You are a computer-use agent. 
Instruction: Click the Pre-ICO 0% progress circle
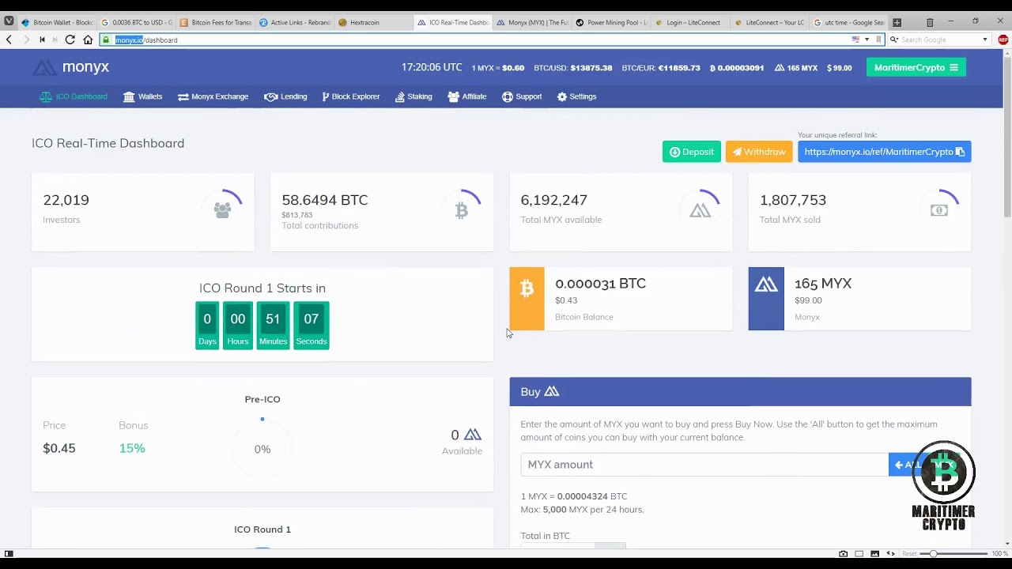click(262, 449)
